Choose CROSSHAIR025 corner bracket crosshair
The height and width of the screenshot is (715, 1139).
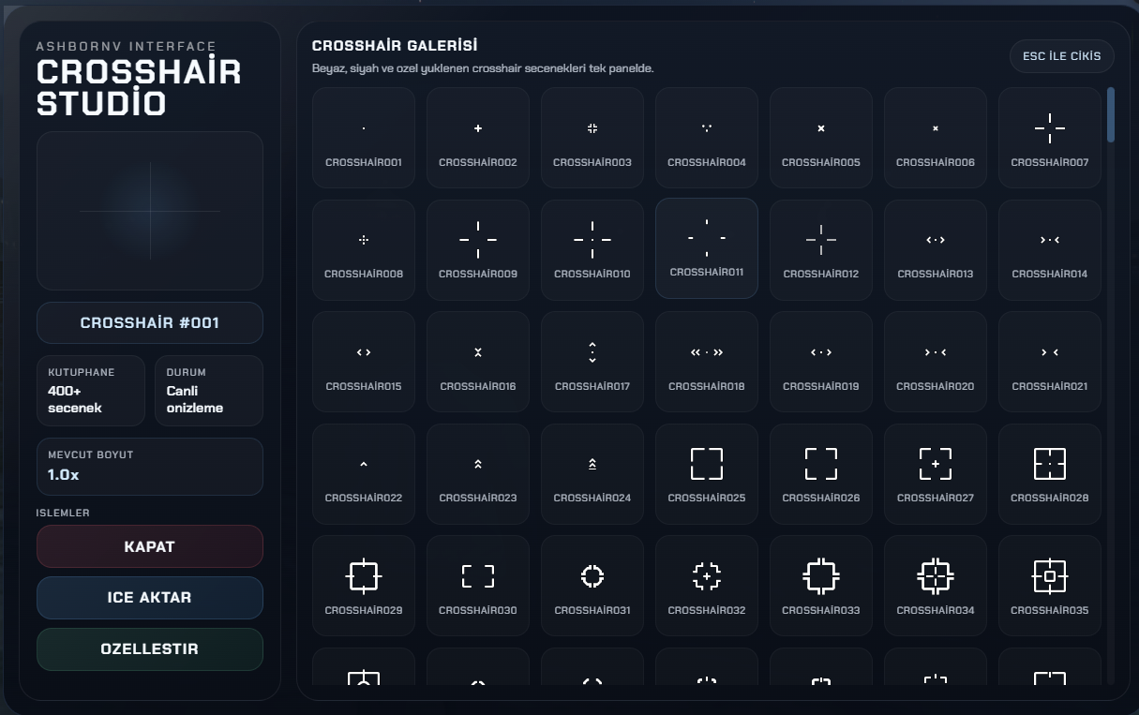pos(707,473)
